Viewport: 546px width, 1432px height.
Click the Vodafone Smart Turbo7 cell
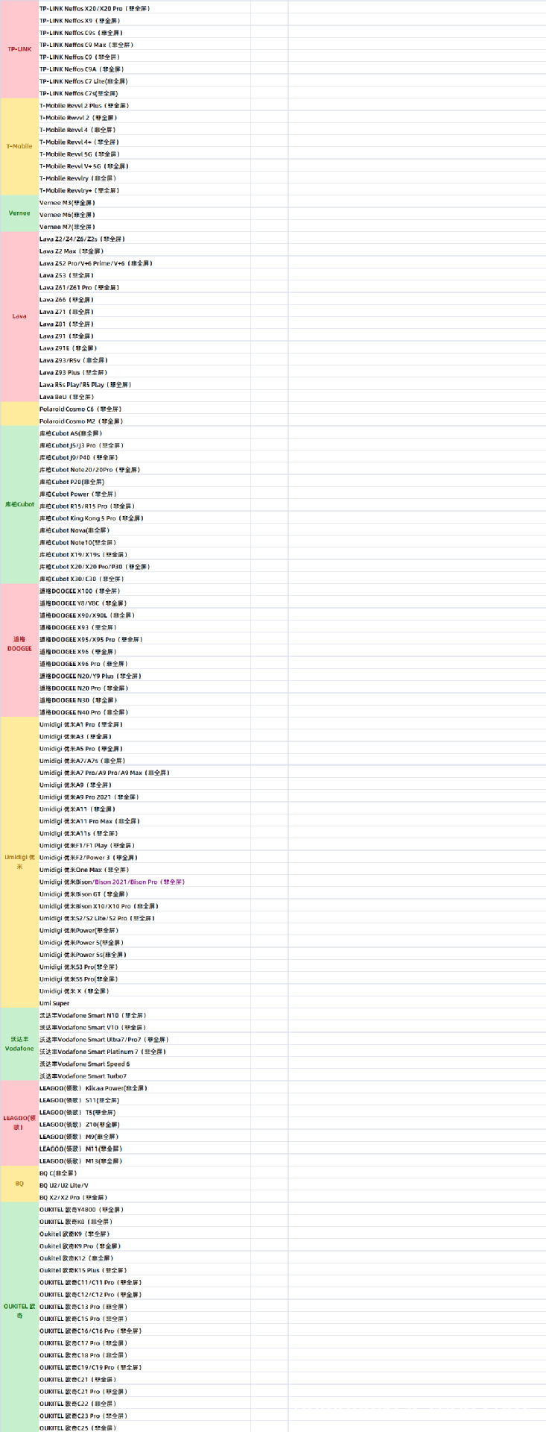point(145,1076)
